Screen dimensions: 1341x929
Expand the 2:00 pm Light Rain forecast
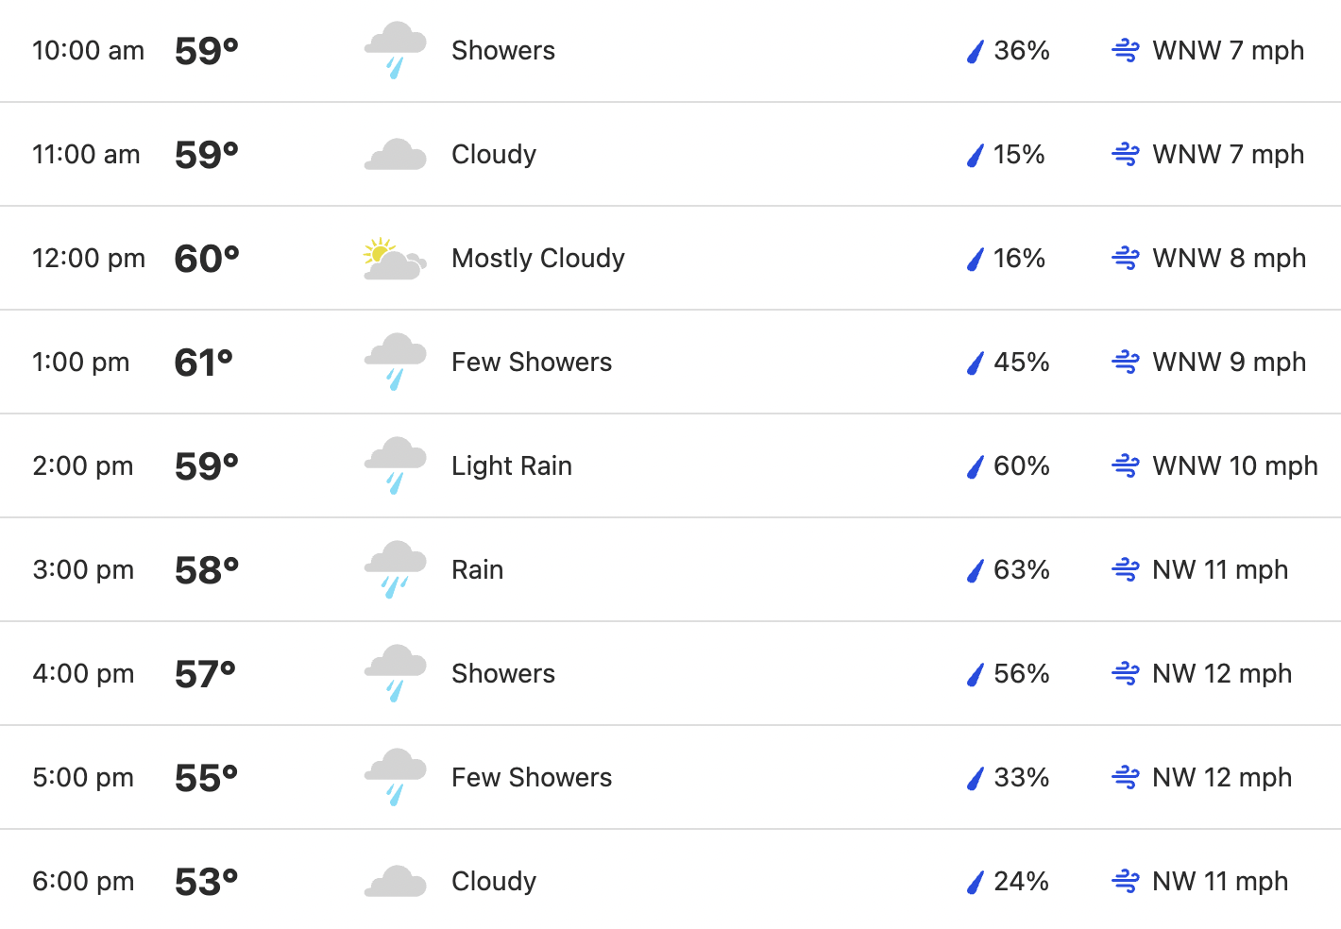pyautogui.click(x=670, y=466)
